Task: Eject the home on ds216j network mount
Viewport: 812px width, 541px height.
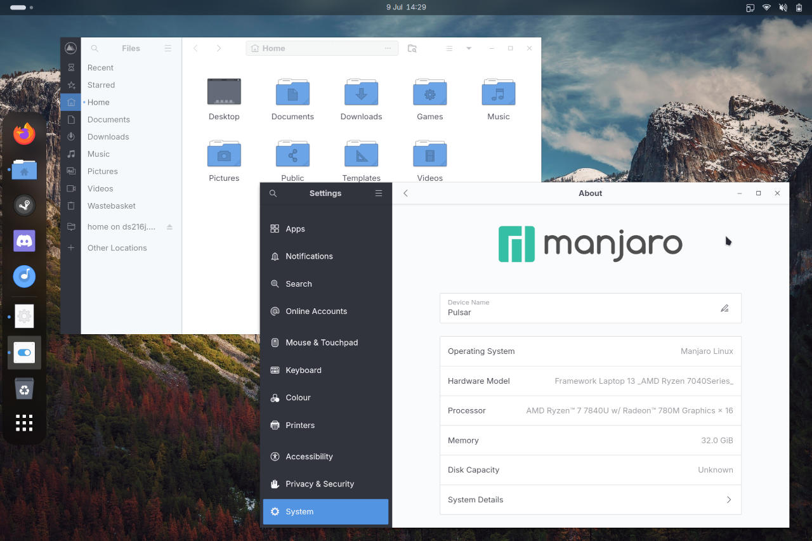Action: click(x=169, y=227)
